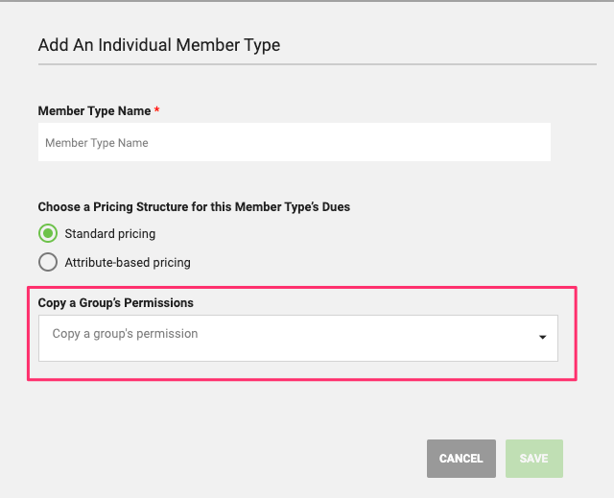Open dropdown via the black caret arrow
This screenshot has width=614, height=498.
pyautogui.click(x=542, y=337)
